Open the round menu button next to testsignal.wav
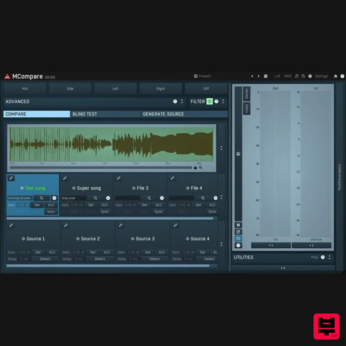 [x=54, y=198]
